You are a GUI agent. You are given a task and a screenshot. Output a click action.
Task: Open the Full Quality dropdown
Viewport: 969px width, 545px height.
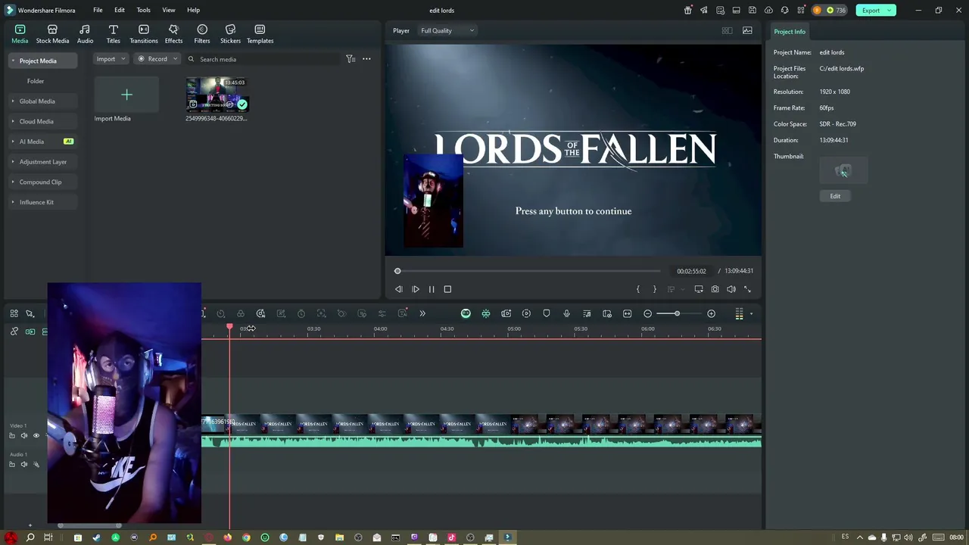click(x=447, y=31)
